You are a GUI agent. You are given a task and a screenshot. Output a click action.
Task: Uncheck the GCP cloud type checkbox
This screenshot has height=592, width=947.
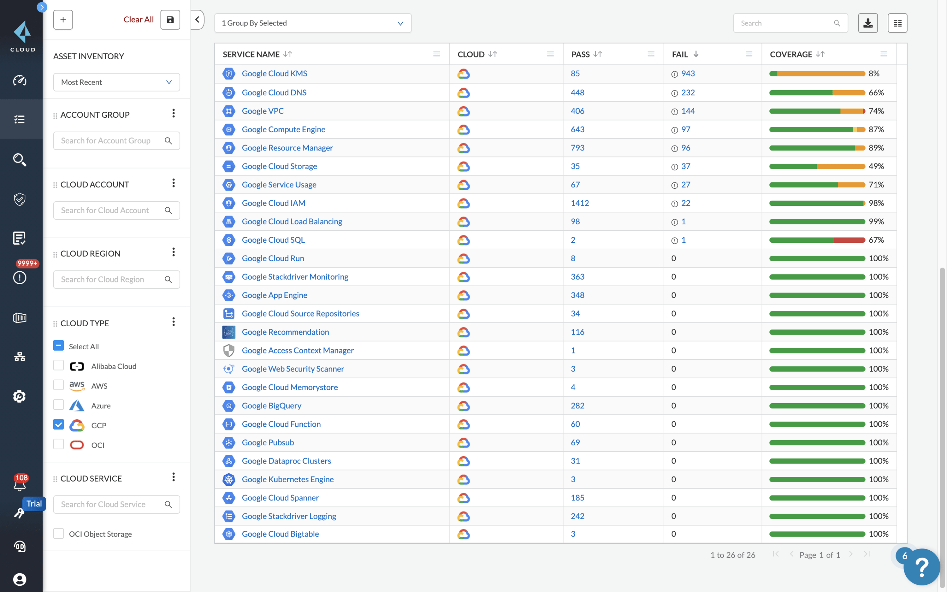coord(58,425)
